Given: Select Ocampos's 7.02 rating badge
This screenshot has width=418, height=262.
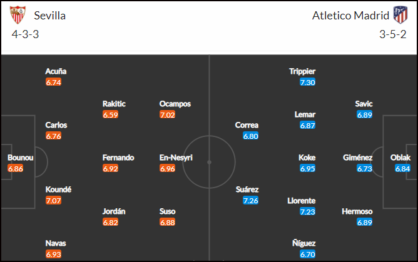Looking at the screenshot, I should click(168, 114).
